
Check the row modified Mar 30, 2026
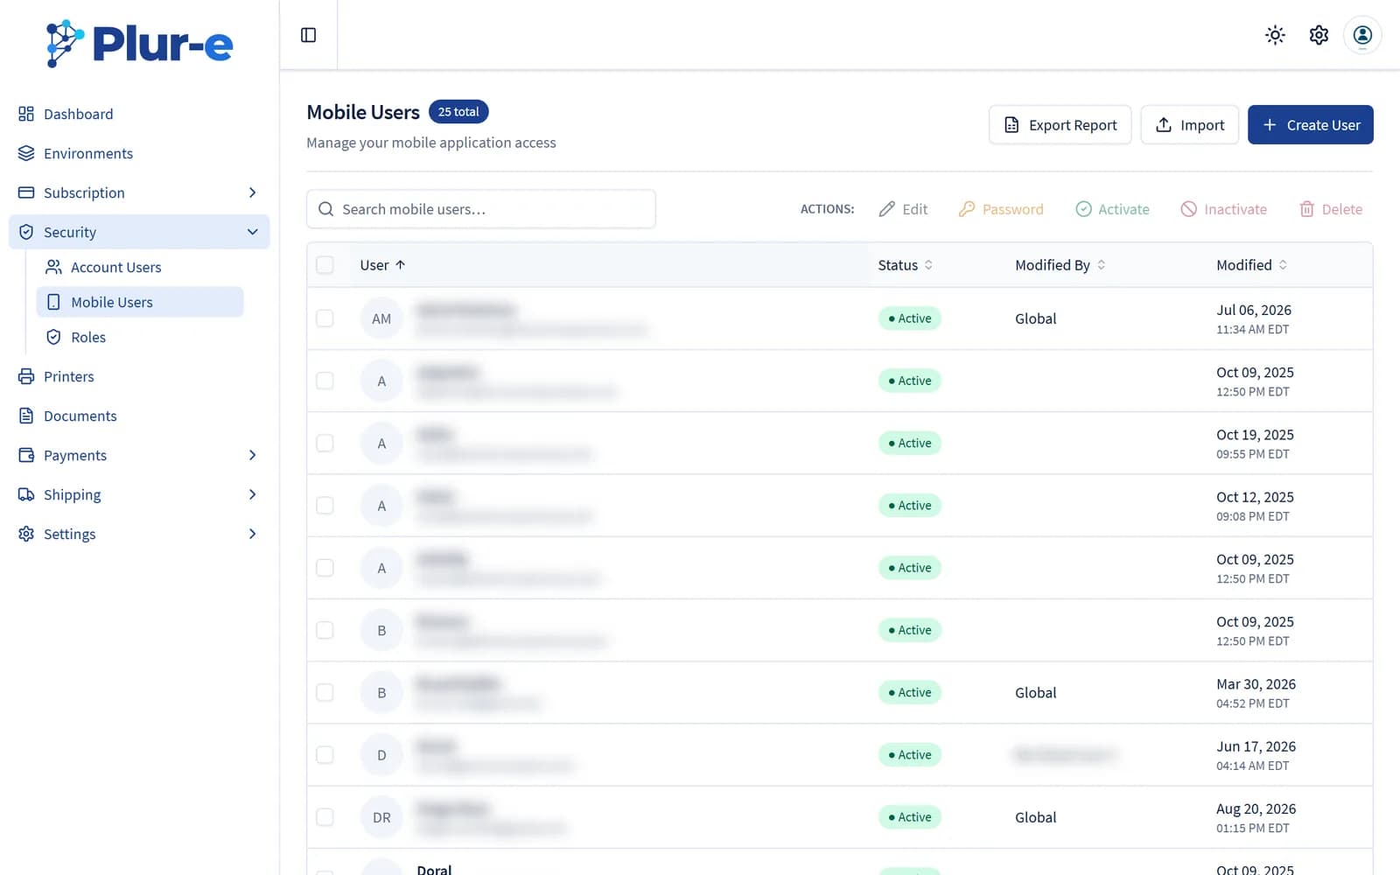pos(325,693)
